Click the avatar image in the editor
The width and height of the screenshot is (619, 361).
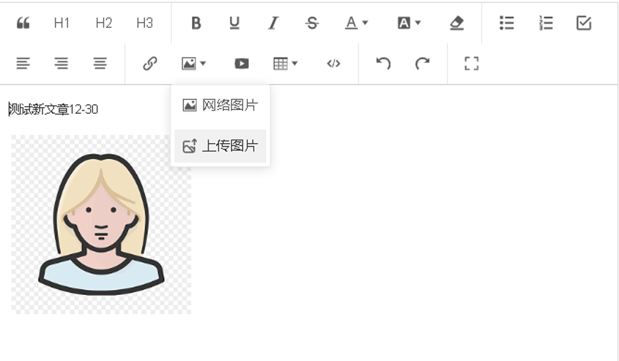pos(101,224)
